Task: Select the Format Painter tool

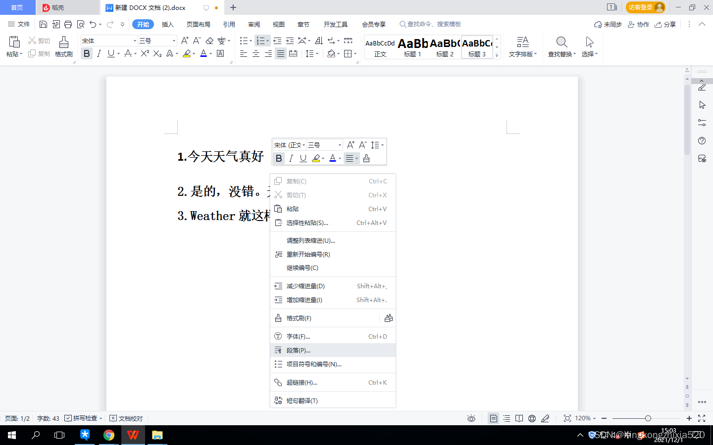Action: tap(63, 48)
